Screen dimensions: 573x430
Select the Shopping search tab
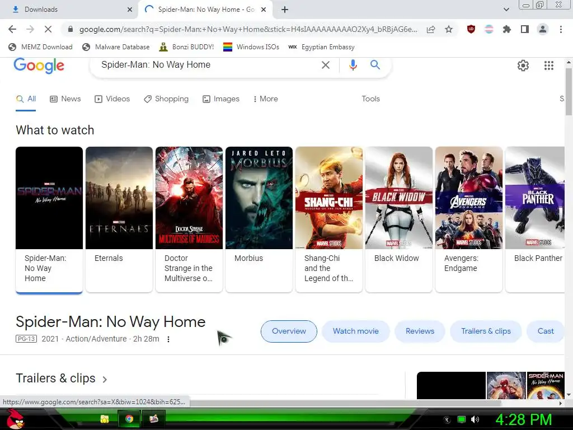[166, 99]
